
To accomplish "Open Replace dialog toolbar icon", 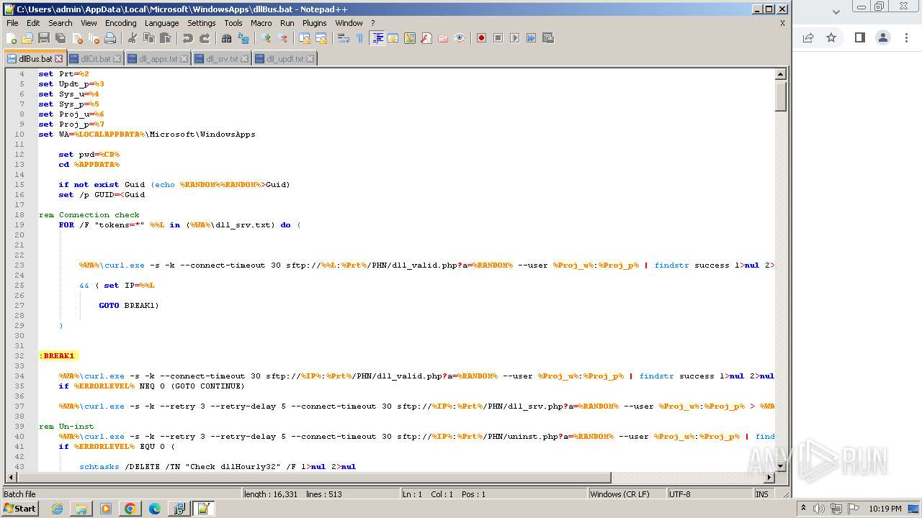I will pos(243,38).
